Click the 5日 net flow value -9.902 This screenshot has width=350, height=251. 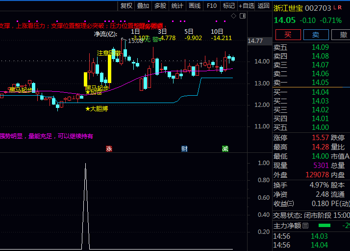pyautogui.click(x=193, y=38)
